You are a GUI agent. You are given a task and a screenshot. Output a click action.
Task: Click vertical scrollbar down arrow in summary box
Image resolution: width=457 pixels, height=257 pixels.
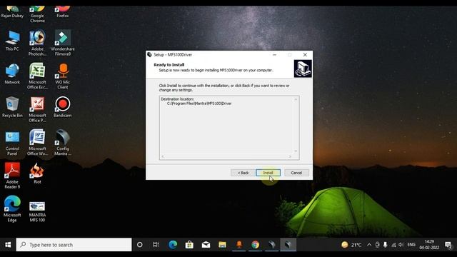tap(296, 151)
